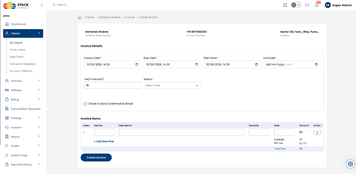
Task: Expand the Profile menu chevron
Action: [x=39, y=146]
